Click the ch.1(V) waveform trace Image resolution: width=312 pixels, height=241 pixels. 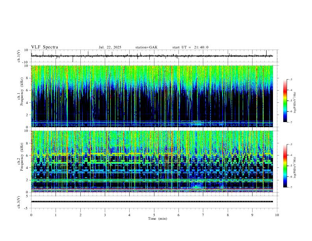pyautogui.click(x=152, y=56)
